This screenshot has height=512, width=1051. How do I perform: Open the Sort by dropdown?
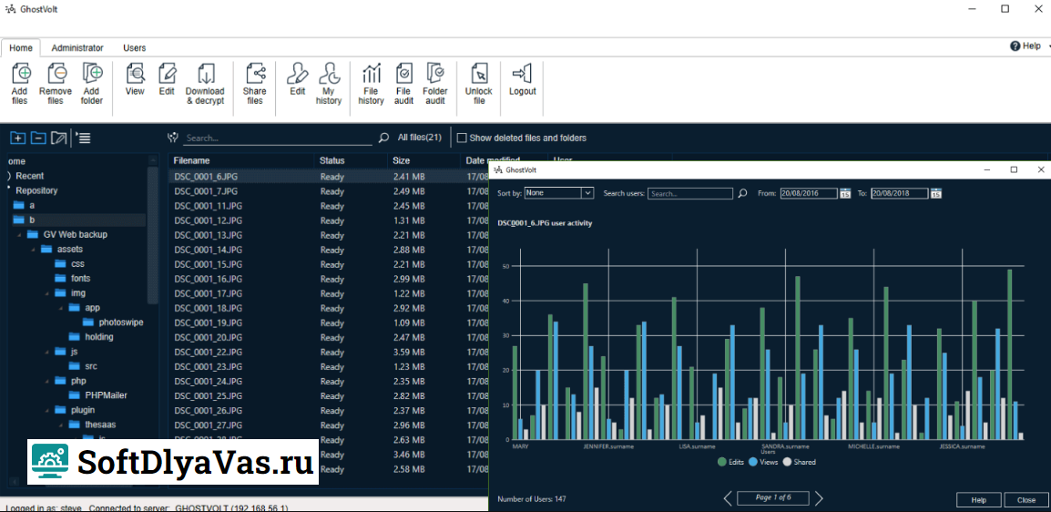[559, 193]
